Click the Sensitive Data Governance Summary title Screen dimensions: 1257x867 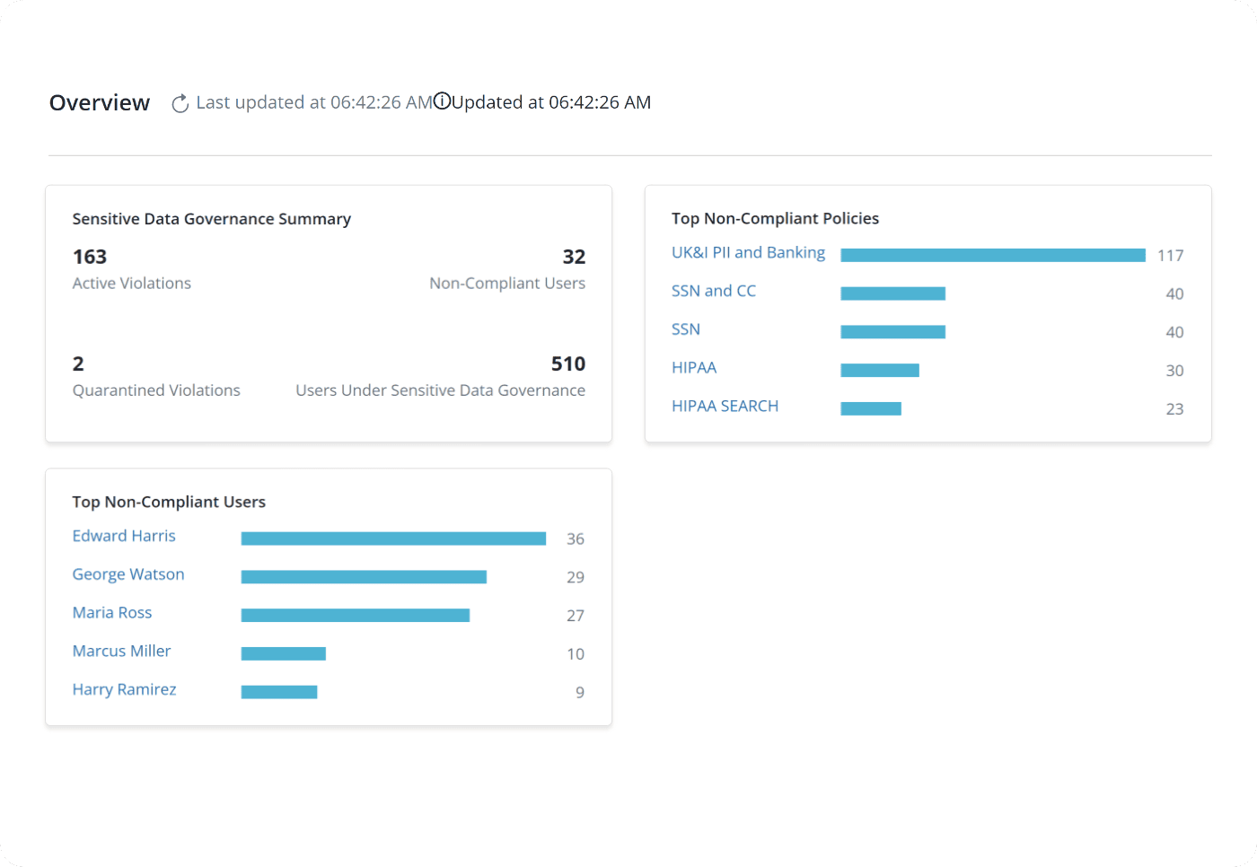[211, 219]
